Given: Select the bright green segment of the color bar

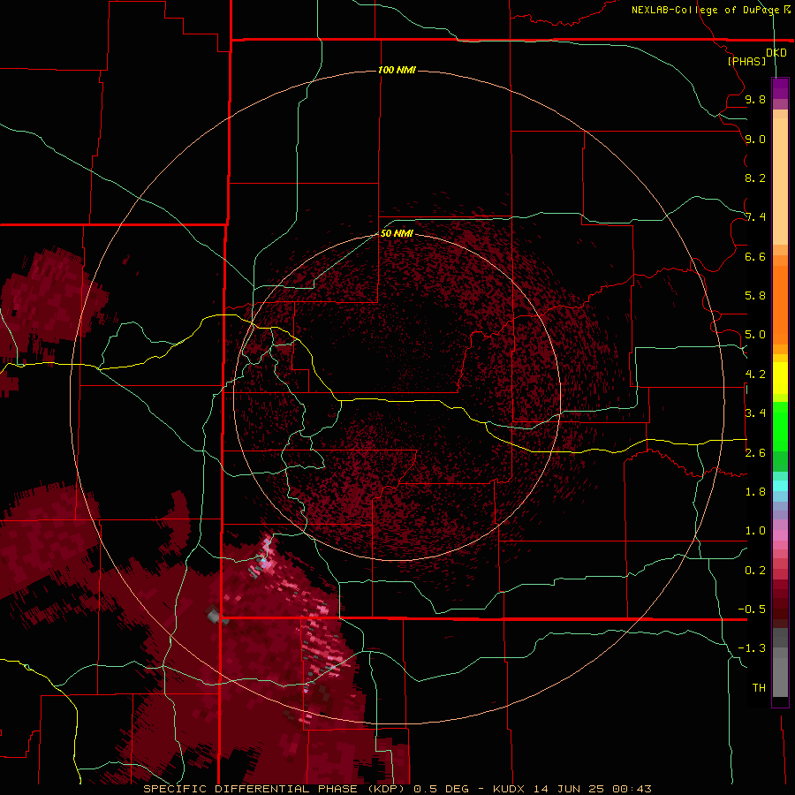Looking at the screenshot, I should 780,426.
